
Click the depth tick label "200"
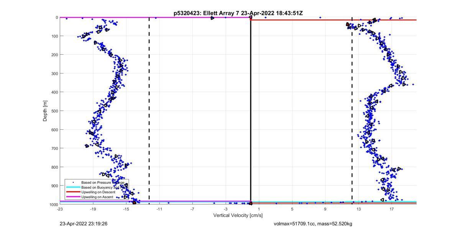(54, 55)
